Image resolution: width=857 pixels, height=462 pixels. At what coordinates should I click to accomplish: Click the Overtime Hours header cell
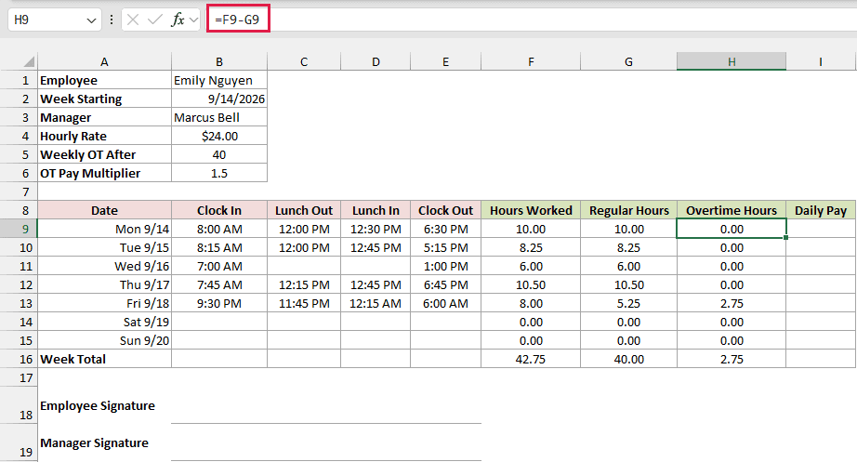click(732, 210)
